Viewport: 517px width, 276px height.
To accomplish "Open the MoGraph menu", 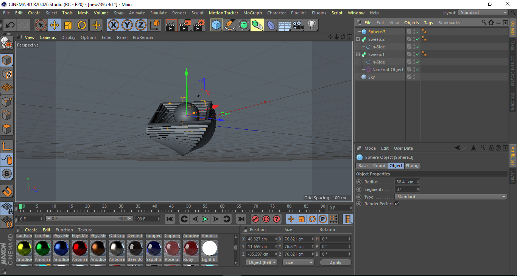I will tap(252, 13).
